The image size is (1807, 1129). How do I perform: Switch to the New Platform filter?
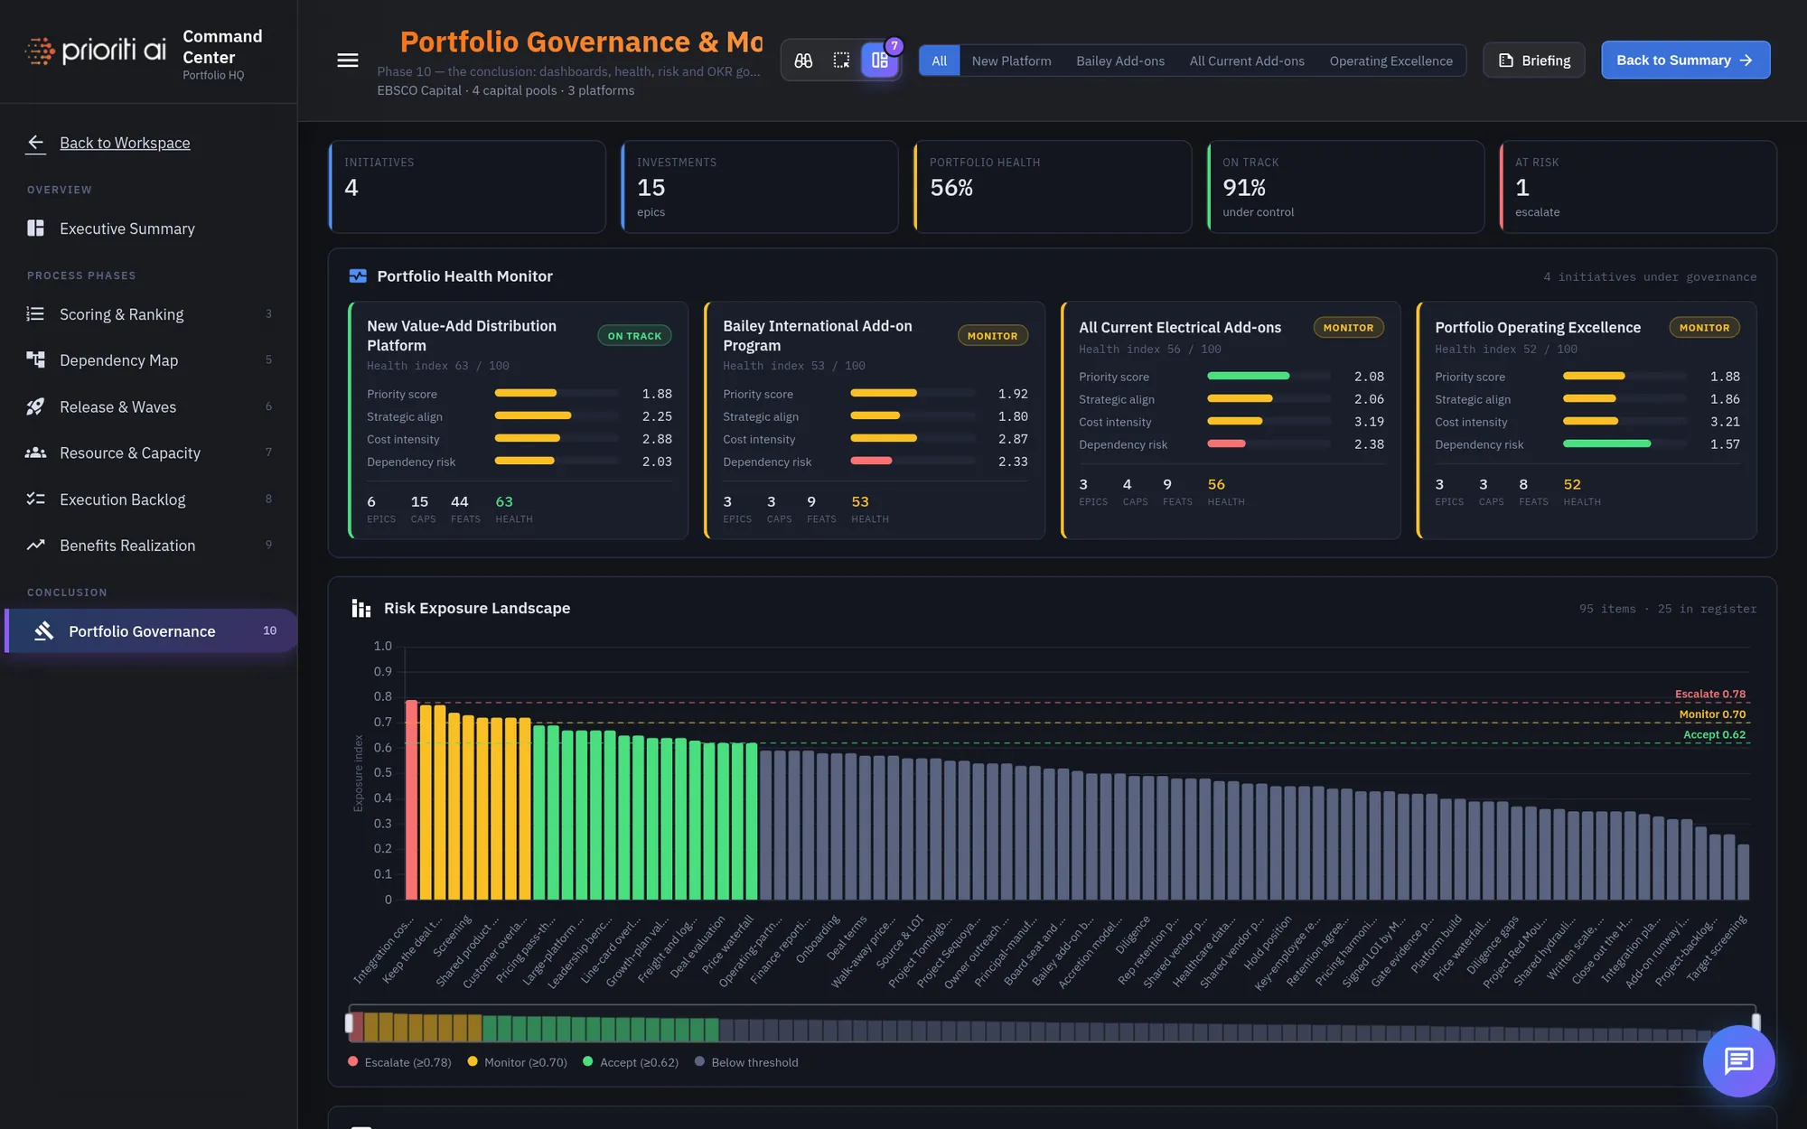pyautogui.click(x=1011, y=61)
